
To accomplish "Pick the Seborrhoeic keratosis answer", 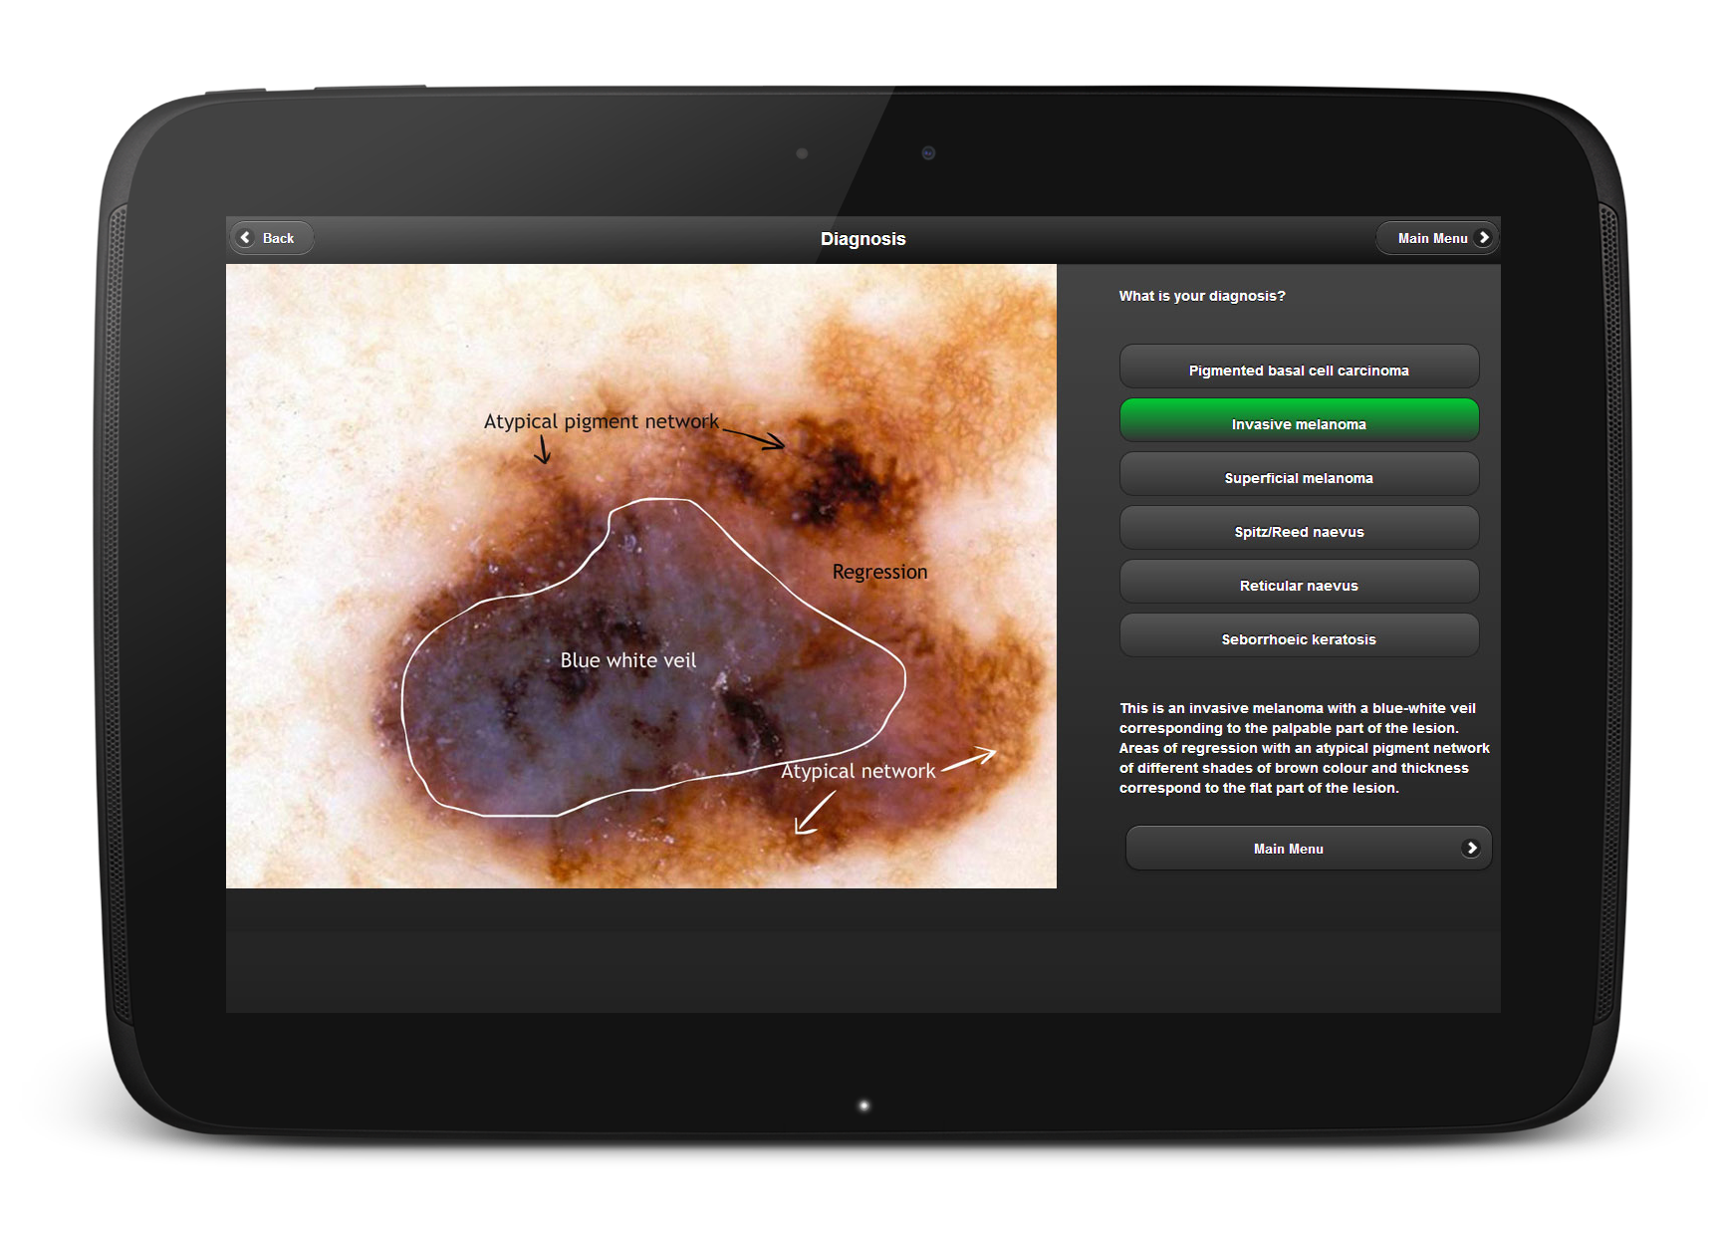I will 1298,638.
